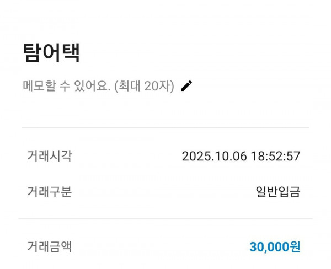
Task: Click the 거래시각 row label
Action: pyautogui.click(x=49, y=156)
